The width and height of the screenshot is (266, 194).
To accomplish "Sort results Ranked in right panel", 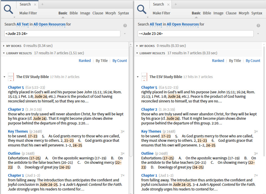I will click(218, 60).
